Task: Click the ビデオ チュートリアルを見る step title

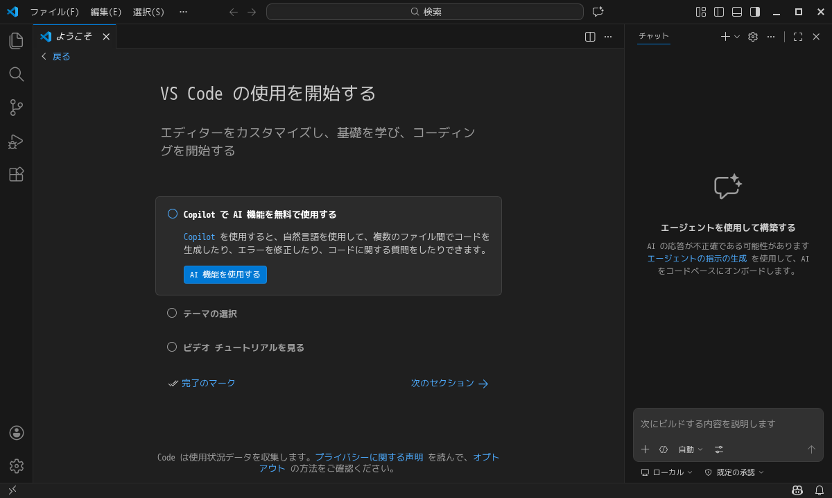Action: [x=243, y=347]
